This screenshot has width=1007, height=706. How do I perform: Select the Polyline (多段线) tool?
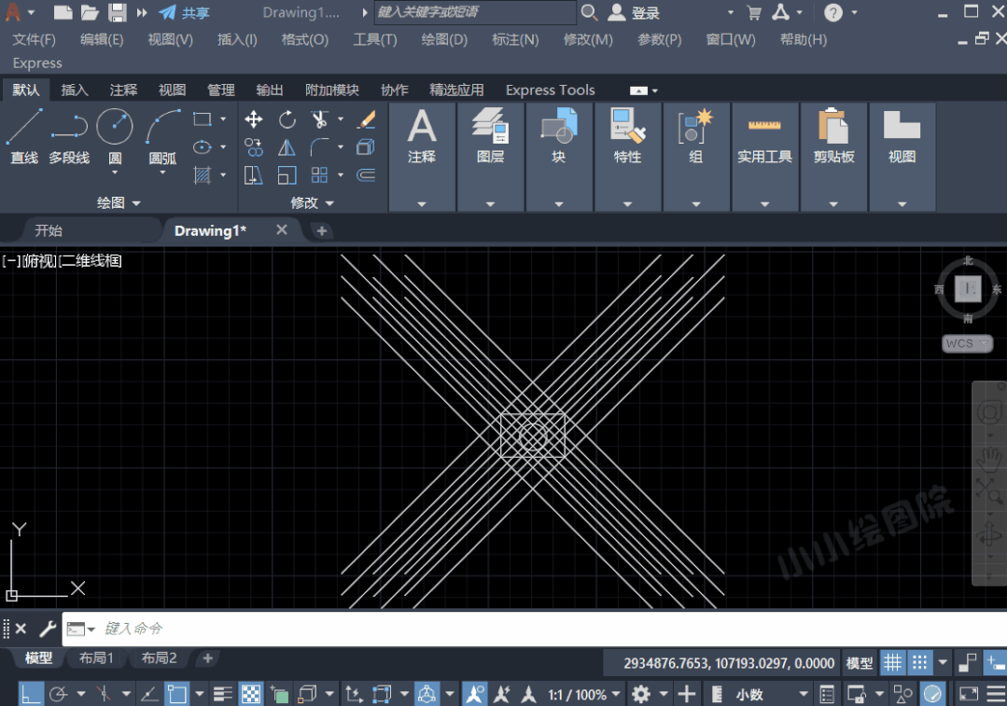tap(69, 136)
